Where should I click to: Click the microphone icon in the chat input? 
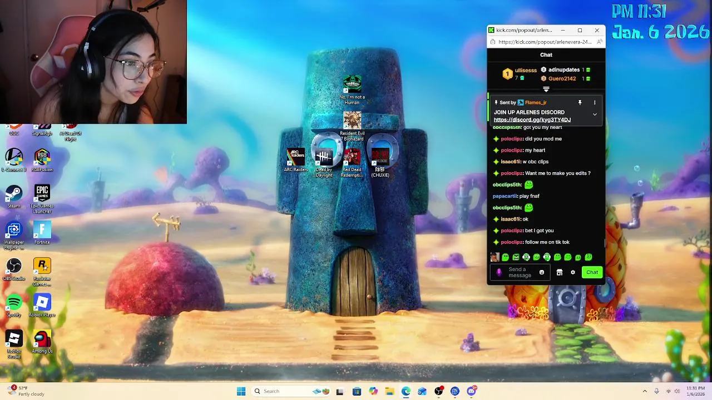tap(499, 272)
